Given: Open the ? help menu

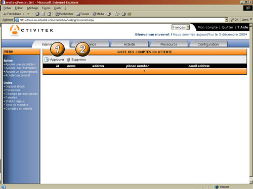Looking at the screenshot, I should coord(65,8).
